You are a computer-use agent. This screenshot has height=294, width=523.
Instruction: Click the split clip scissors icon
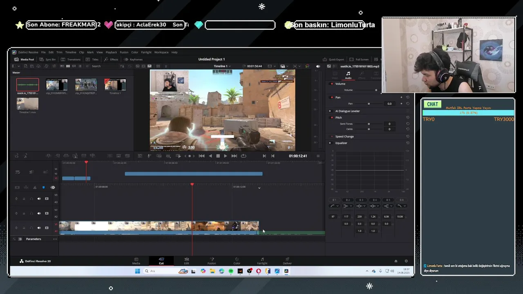(35, 187)
